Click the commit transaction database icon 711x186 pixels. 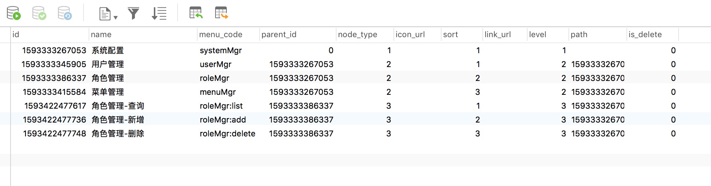(x=39, y=13)
